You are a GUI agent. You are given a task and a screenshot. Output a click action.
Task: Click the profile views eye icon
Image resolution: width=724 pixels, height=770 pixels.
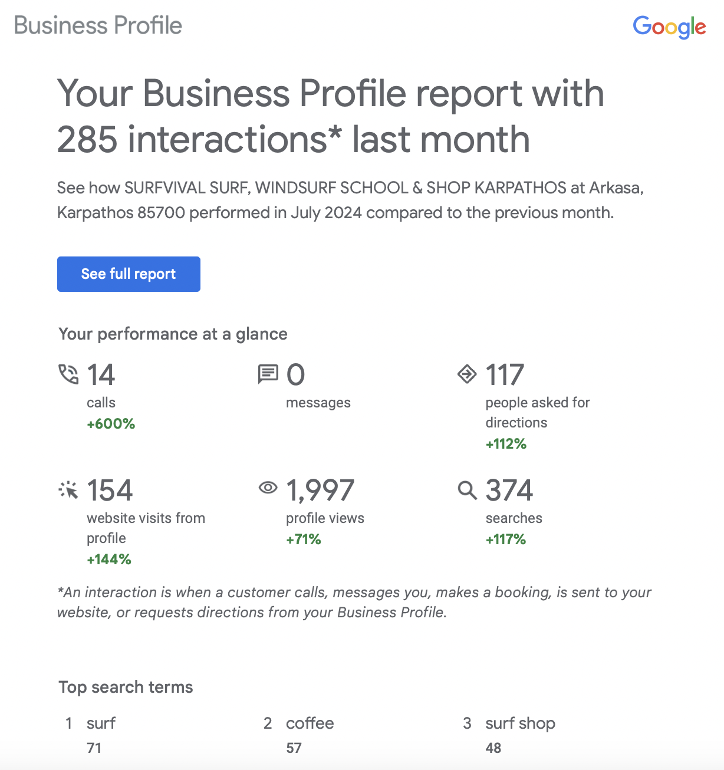[x=268, y=488]
